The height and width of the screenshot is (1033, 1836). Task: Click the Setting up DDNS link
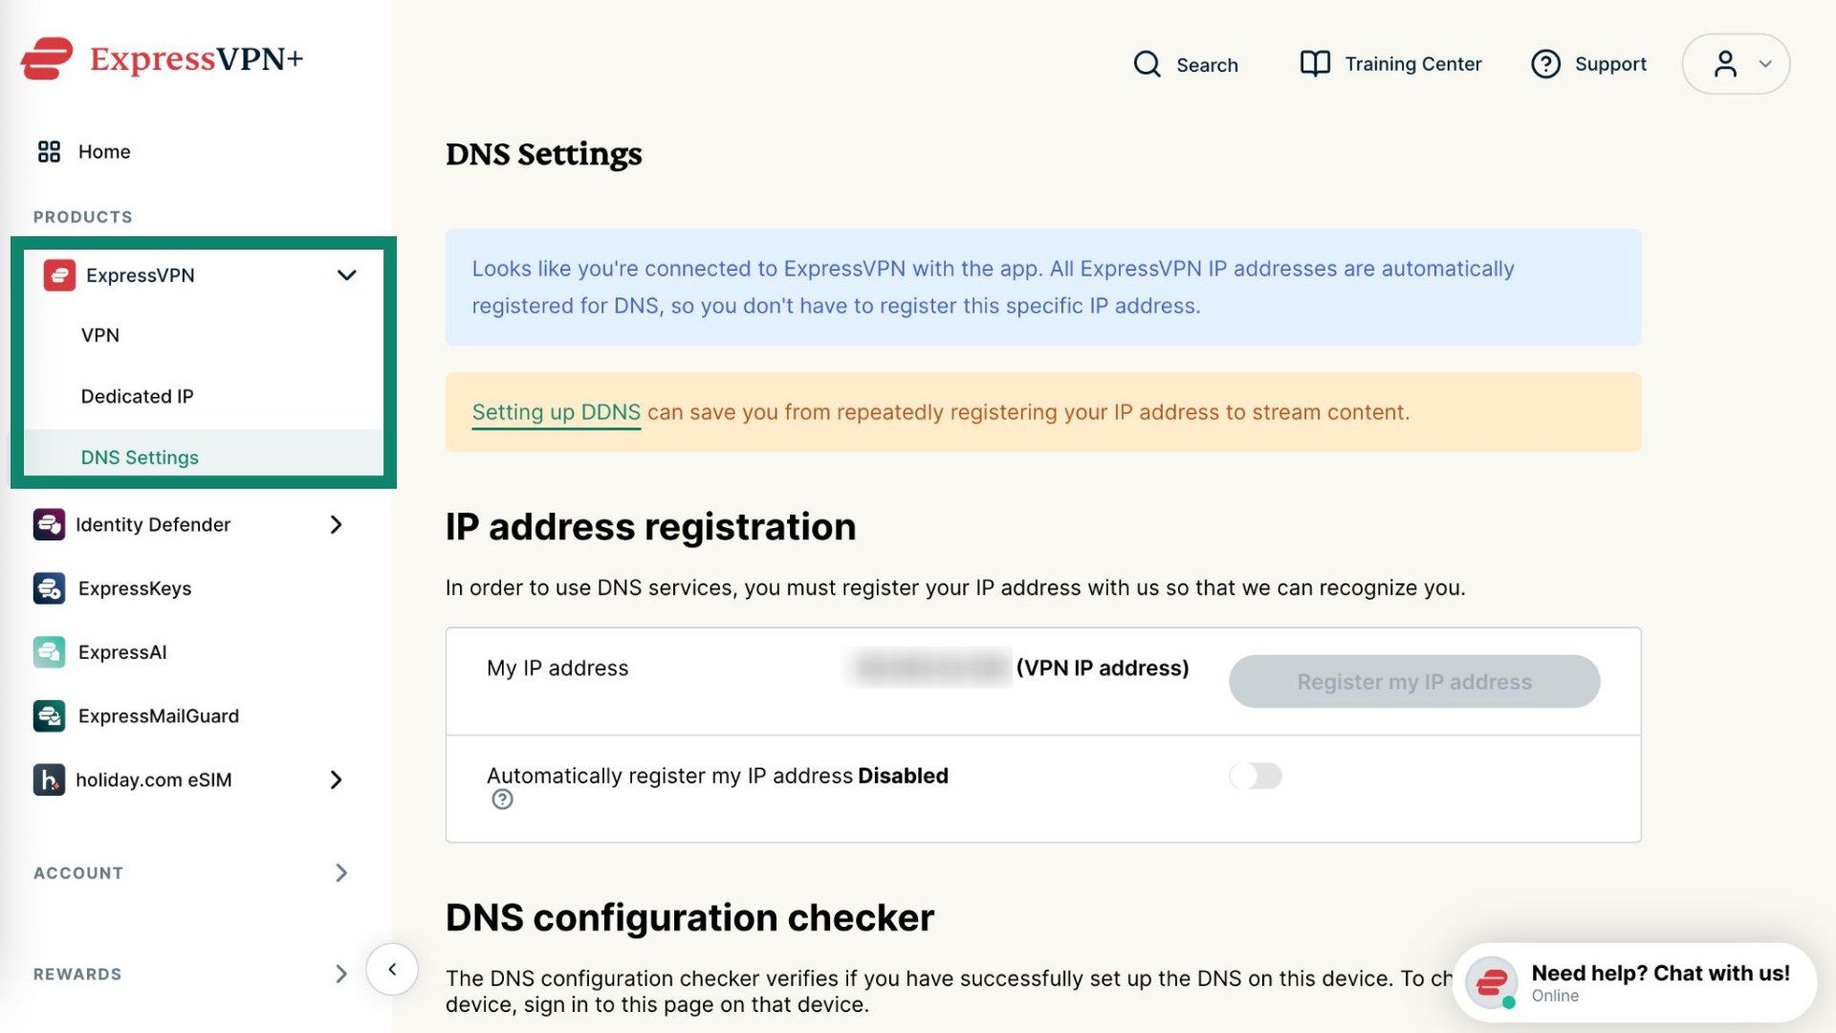[557, 412]
